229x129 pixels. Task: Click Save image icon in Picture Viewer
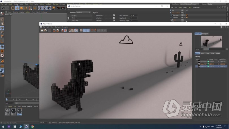[x=46, y=30]
